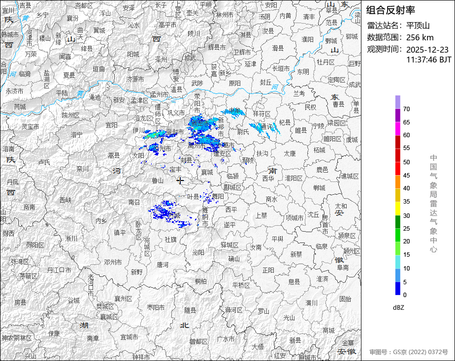Click the 襄城 county label
455x361 pixels.
pyautogui.click(x=207, y=173)
